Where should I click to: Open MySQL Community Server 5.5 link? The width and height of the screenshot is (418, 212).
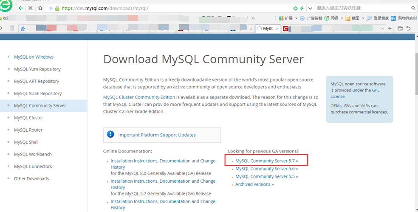[x=267, y=176]
